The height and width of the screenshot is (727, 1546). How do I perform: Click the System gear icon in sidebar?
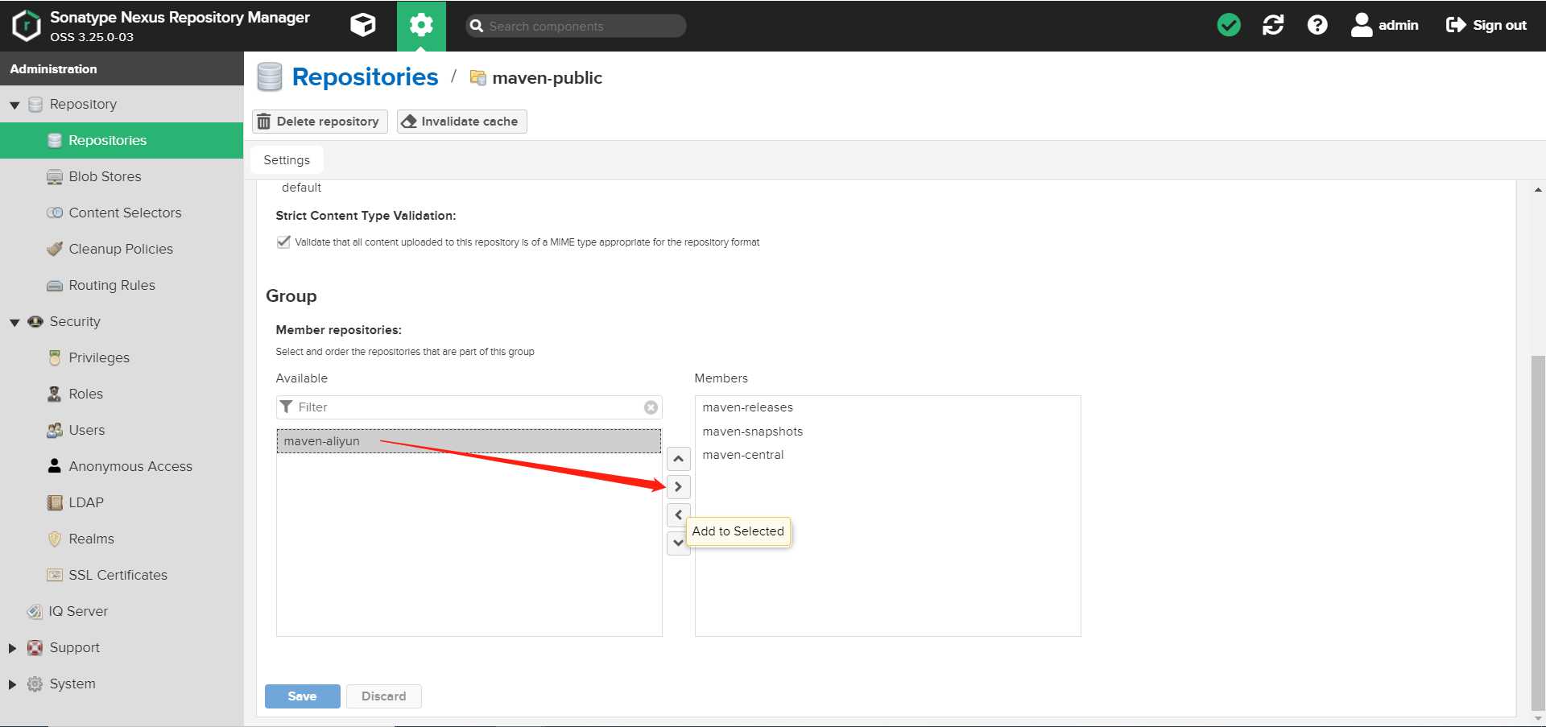(x=35, y=684)
